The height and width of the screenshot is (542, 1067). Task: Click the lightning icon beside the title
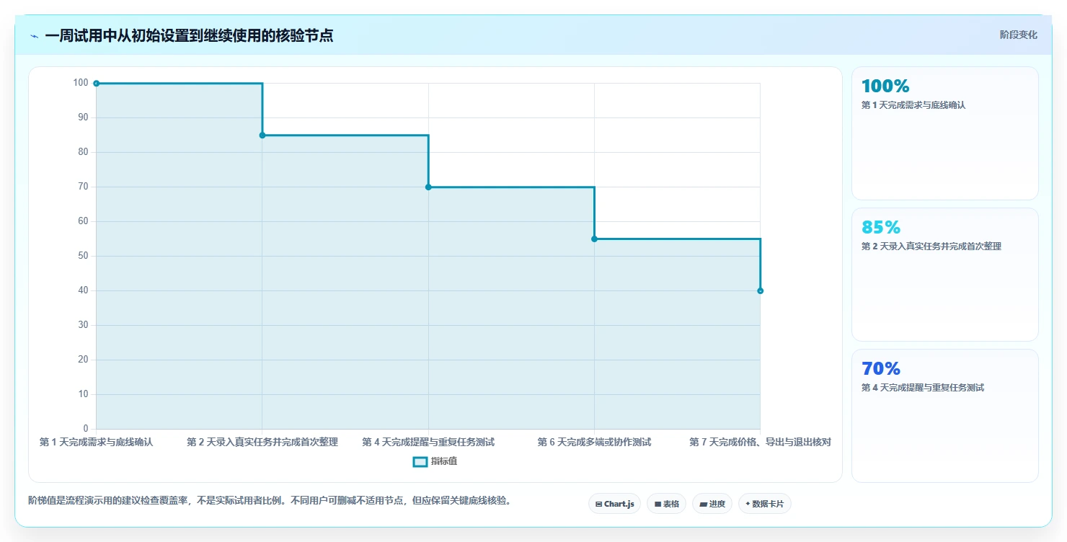coord(34,36)
